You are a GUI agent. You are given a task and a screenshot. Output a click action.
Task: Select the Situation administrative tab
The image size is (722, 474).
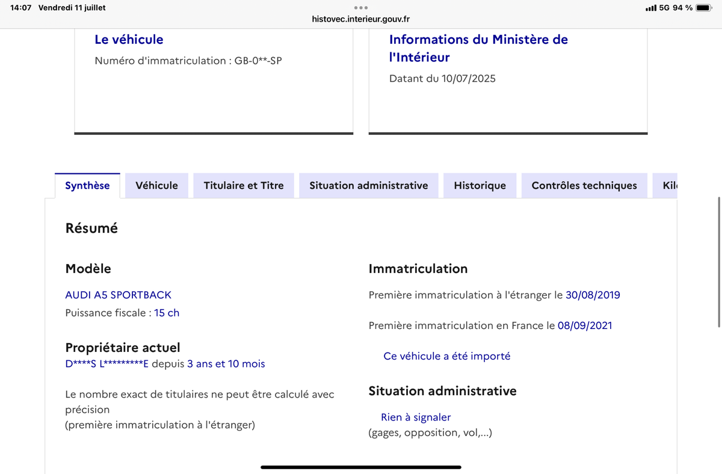(x=369, y=185)
